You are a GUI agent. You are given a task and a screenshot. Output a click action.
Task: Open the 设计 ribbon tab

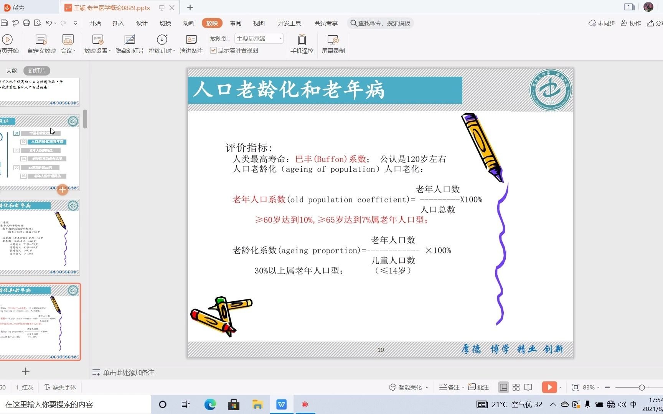click(142, 23)
